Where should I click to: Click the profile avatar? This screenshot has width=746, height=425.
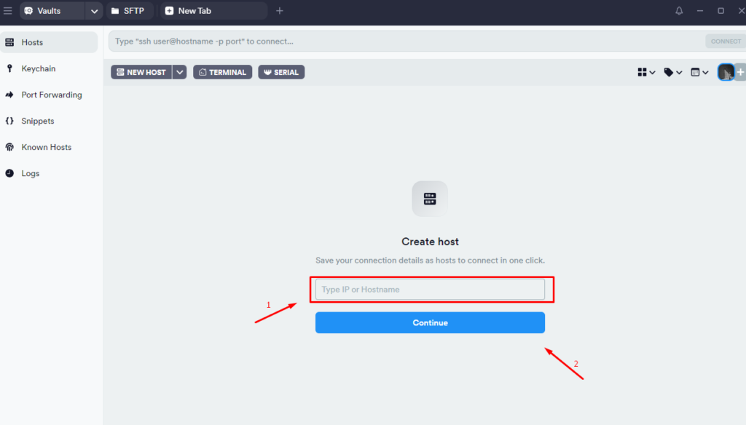point(726,72)
